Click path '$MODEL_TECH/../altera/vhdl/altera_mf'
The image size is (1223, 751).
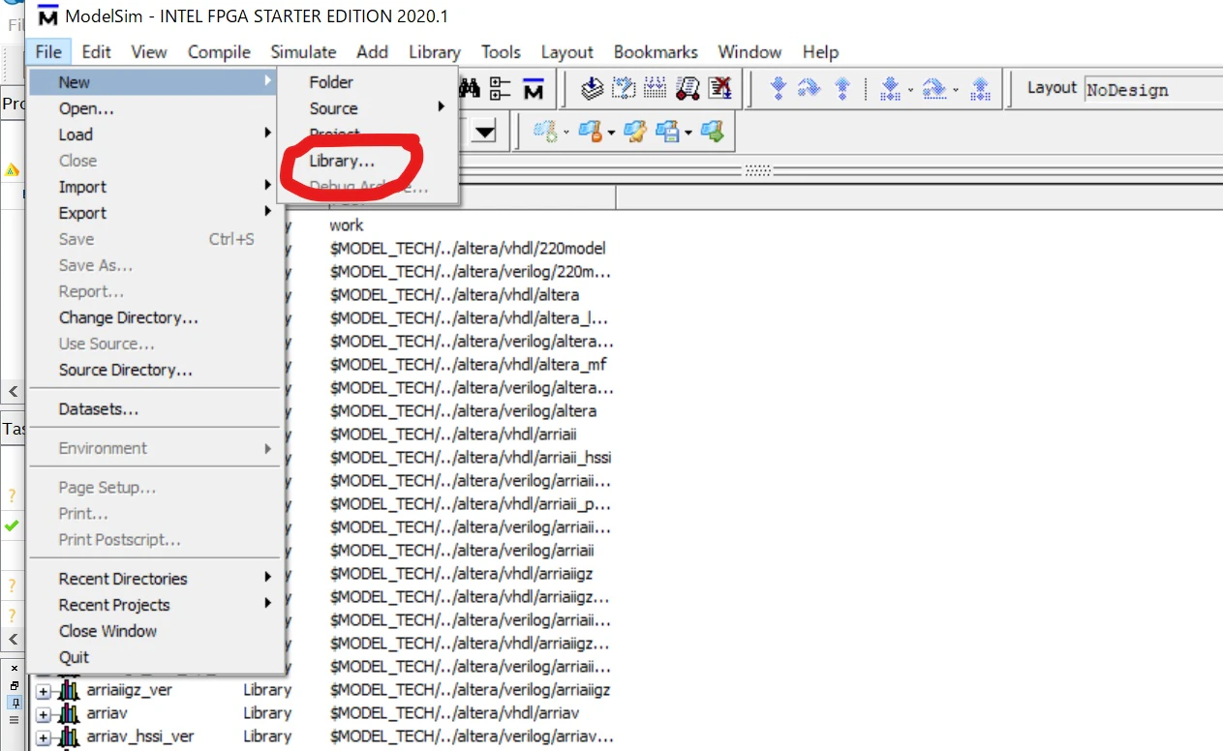click(x=469, y=364)
